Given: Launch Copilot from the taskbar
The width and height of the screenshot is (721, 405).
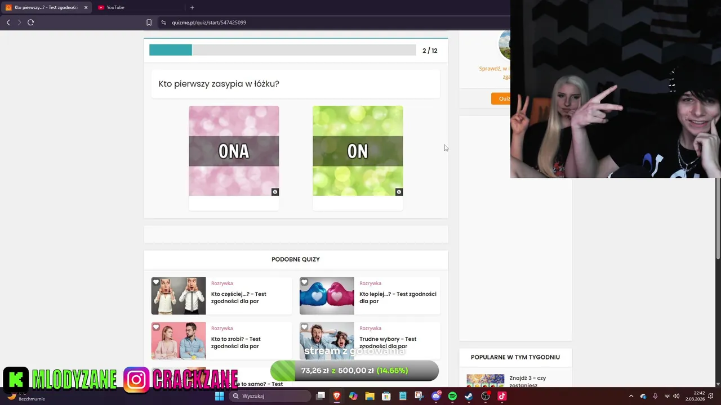Looking at the screenshot, I should (353, 396).
